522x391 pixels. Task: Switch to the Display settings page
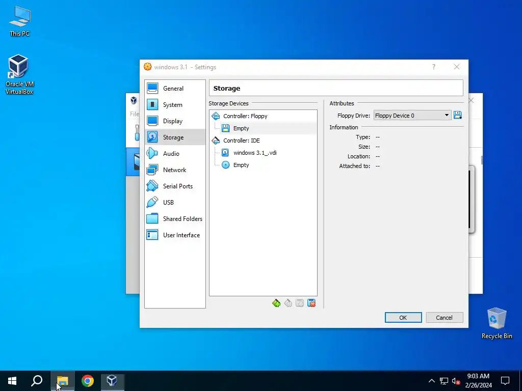pyautogui.click(x=175, y=121)
